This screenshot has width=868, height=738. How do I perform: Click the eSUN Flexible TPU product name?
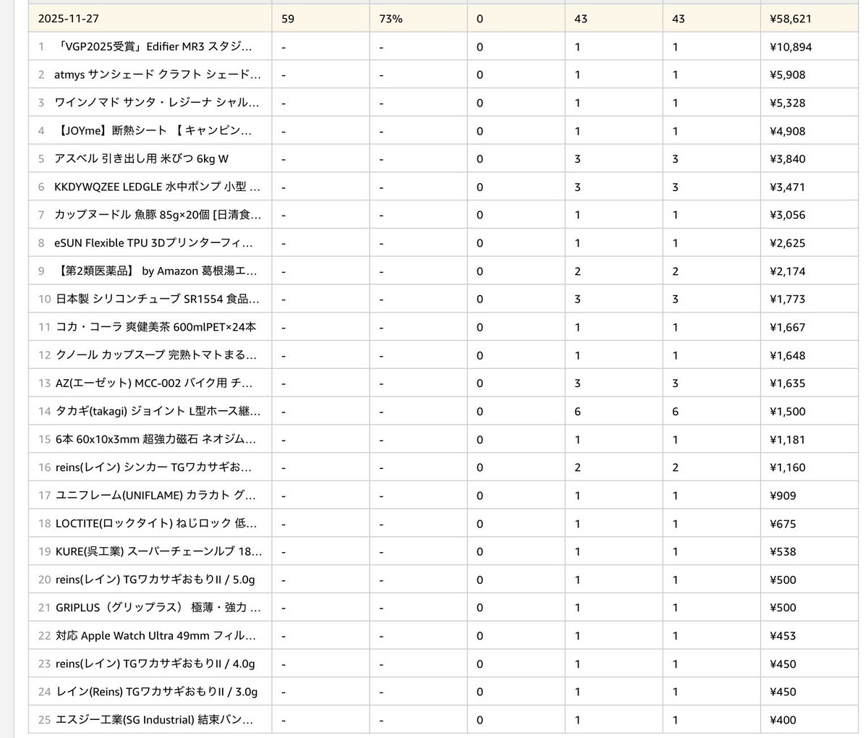[x=154, y=243]
